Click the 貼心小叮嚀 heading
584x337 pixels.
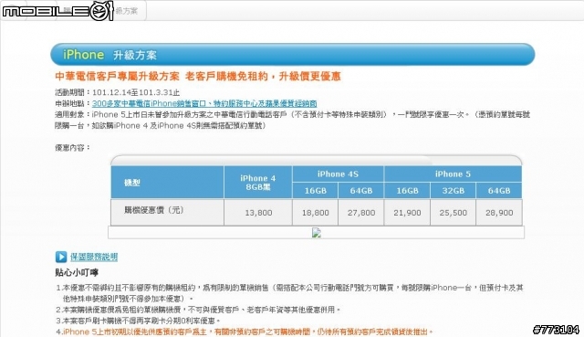pyautogui.click(x=77, y=272)
